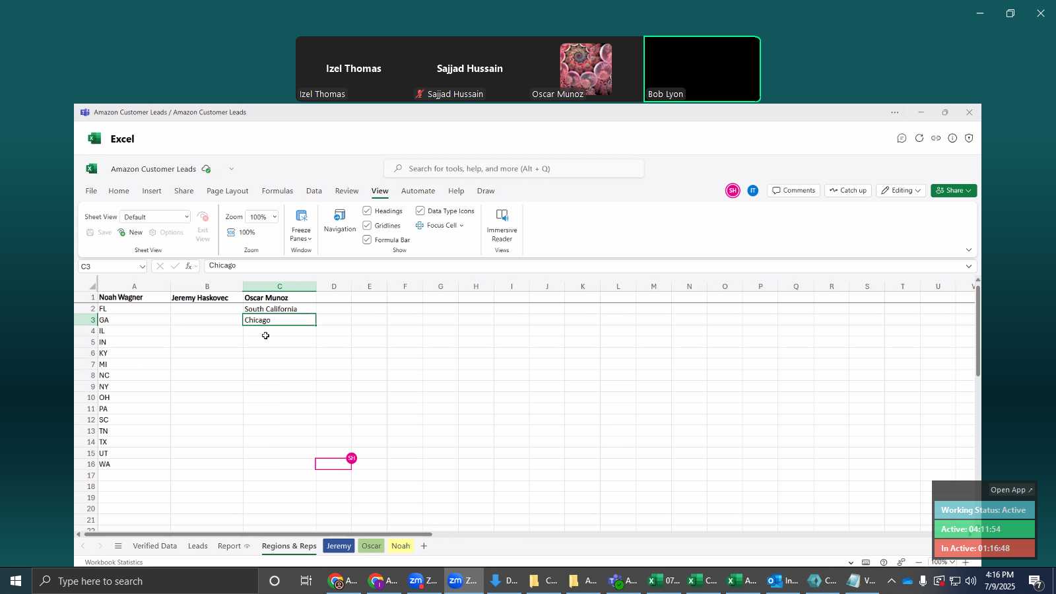Create a New sheet view
The width and height of the screenshot is (1056, 594).
tap(130, 232)
